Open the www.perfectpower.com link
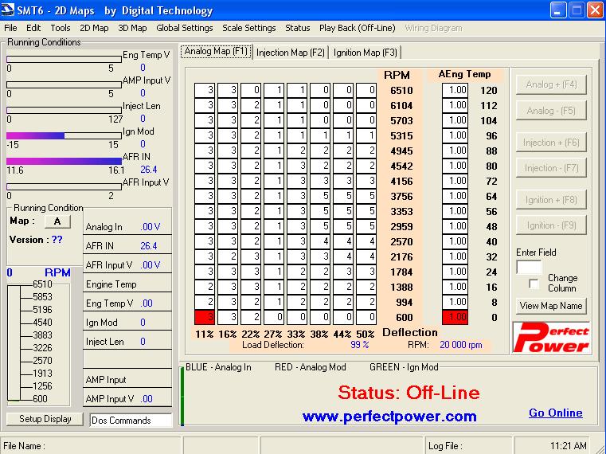This screenshot has width=606, height=454. (x=389, y=416)
